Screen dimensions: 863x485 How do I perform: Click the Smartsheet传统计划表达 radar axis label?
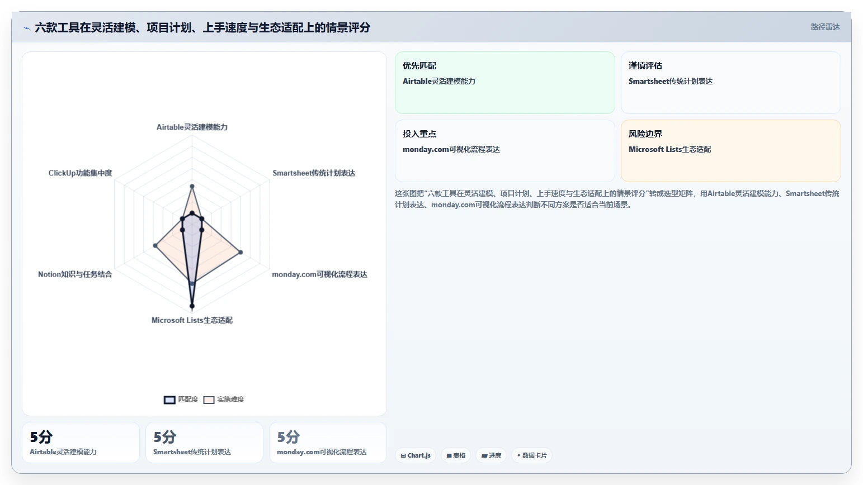pos(314,173)
